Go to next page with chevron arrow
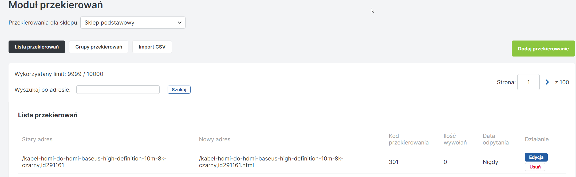 point(547,82)
